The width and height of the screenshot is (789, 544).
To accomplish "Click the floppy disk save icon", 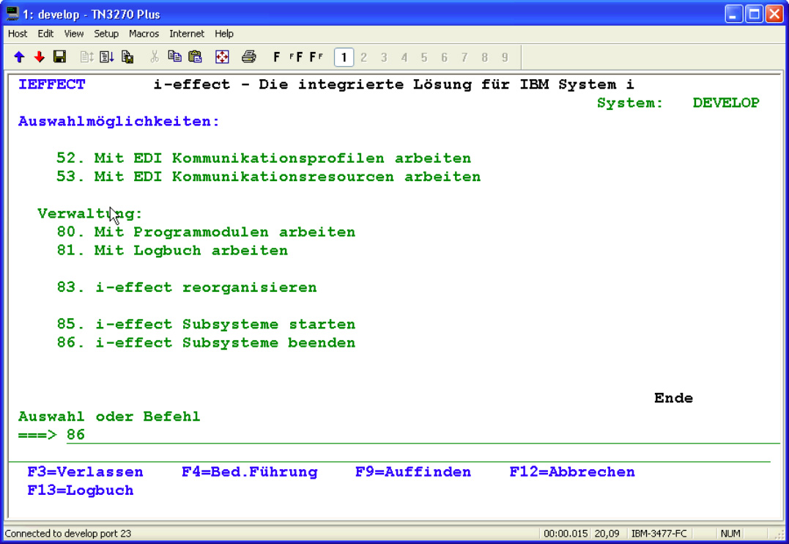I will coord(60,57).
